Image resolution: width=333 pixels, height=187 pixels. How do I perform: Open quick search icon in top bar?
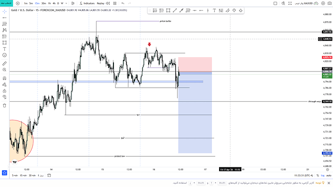click(283, 3)
